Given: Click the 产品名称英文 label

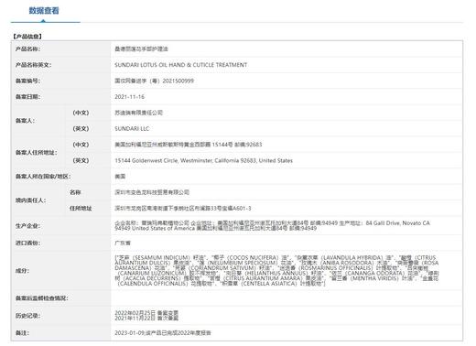Looking at the screenshot, I should [33, 65].
